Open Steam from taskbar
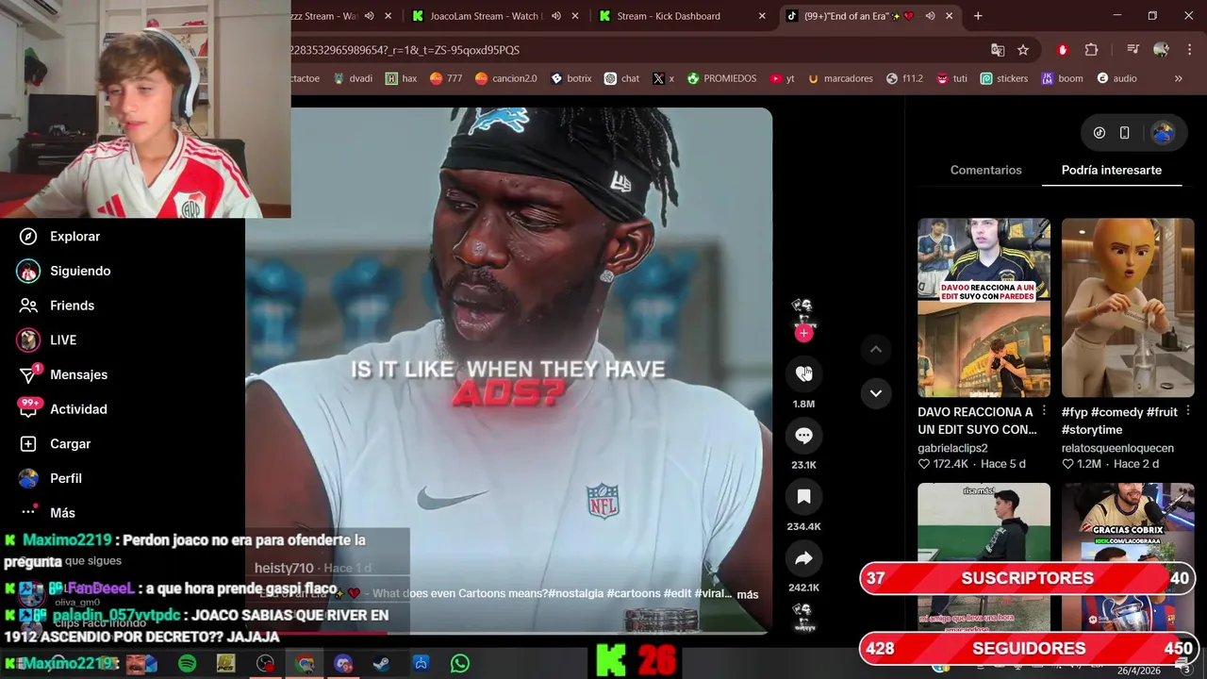Screen dimensions: 1207x679 pyautogui.click(x=381, y=664)
